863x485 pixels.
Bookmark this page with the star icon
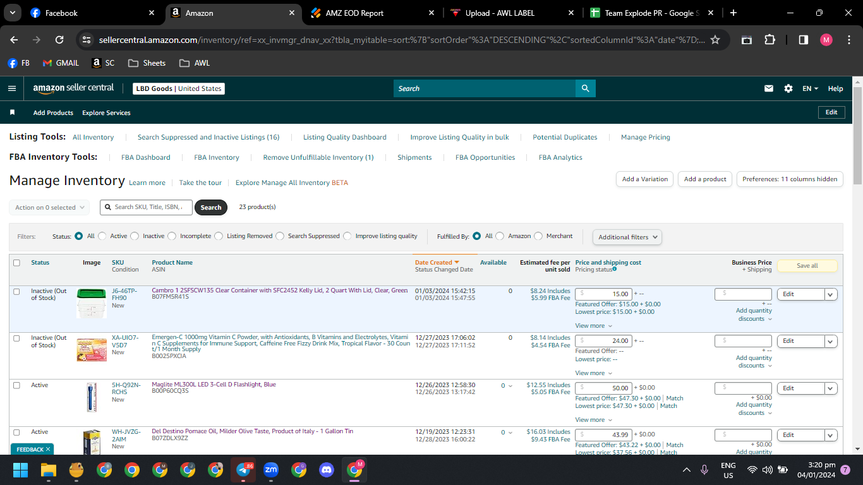coord(715,40)
